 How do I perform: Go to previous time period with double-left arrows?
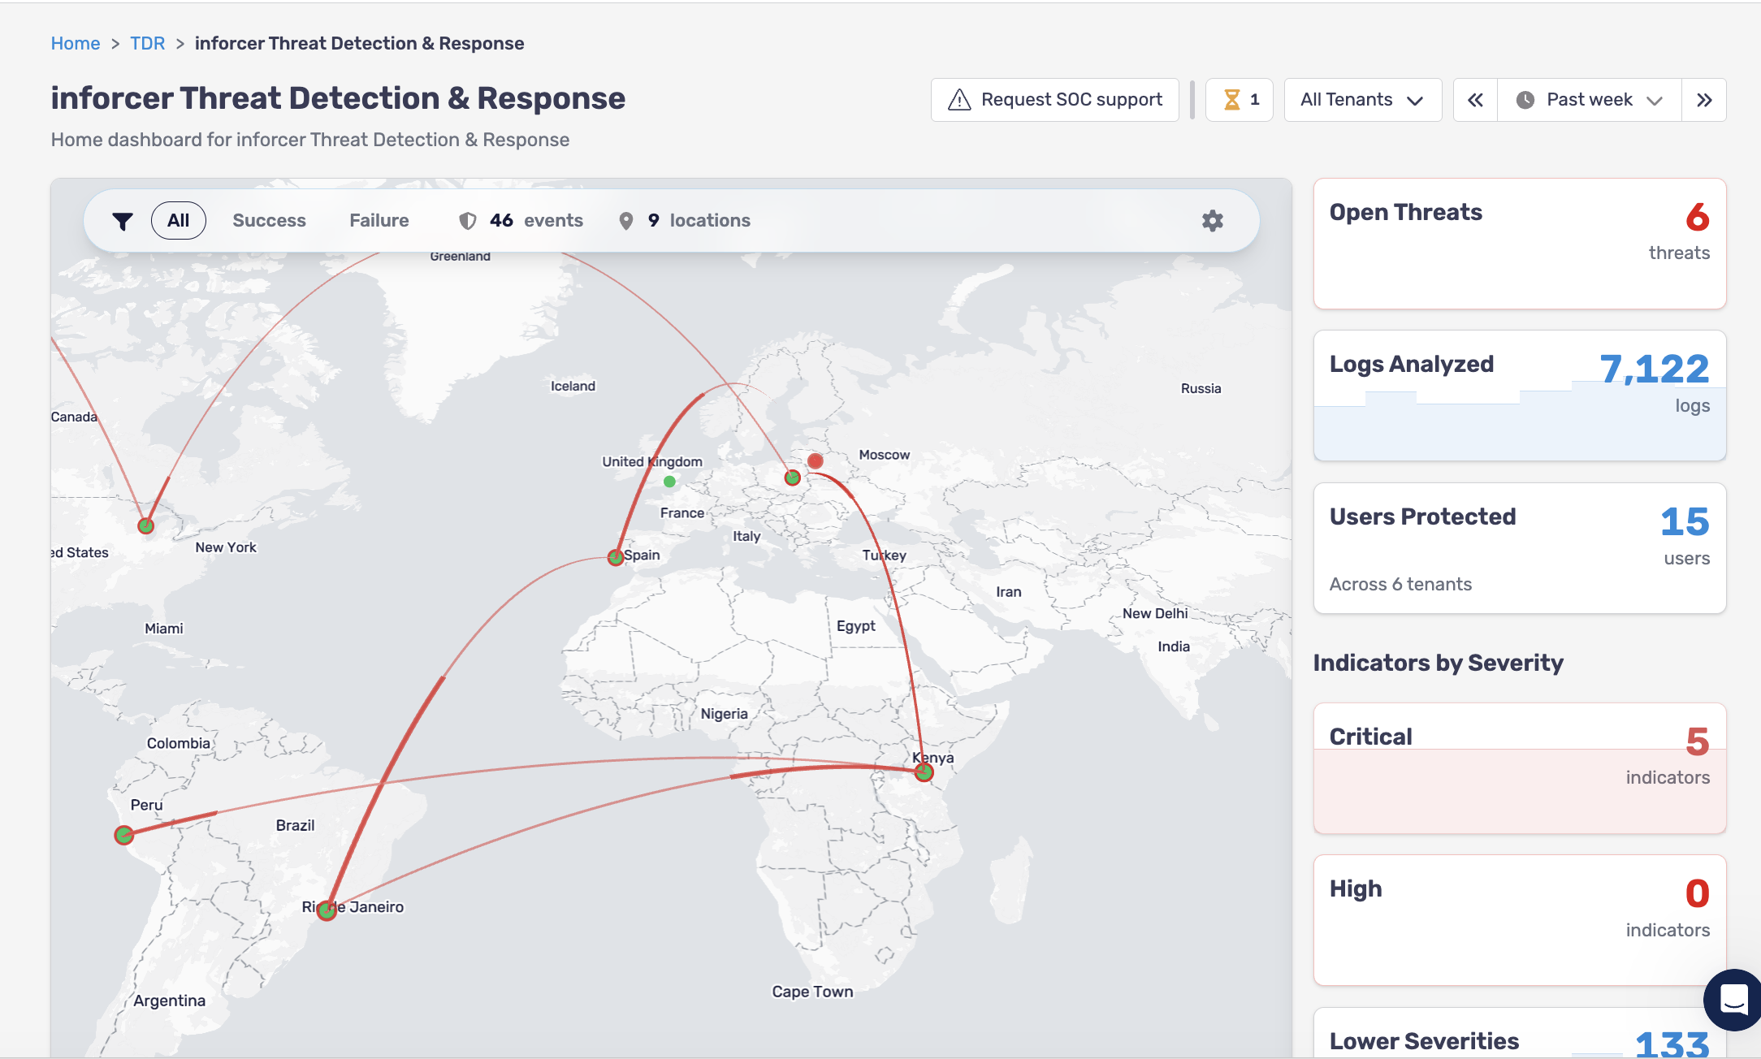tap(1475, 100)
